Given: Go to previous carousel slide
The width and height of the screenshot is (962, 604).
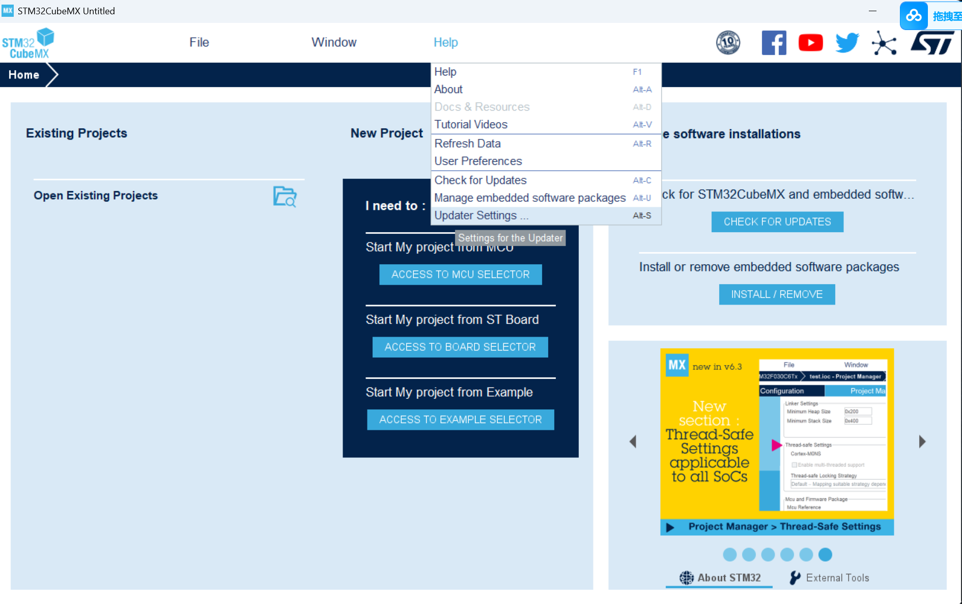Looking at the screenshot, I should pos(633,442).
